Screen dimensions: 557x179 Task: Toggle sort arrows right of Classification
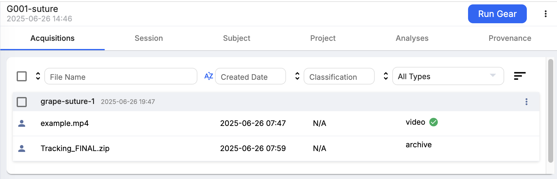[386, 76]
